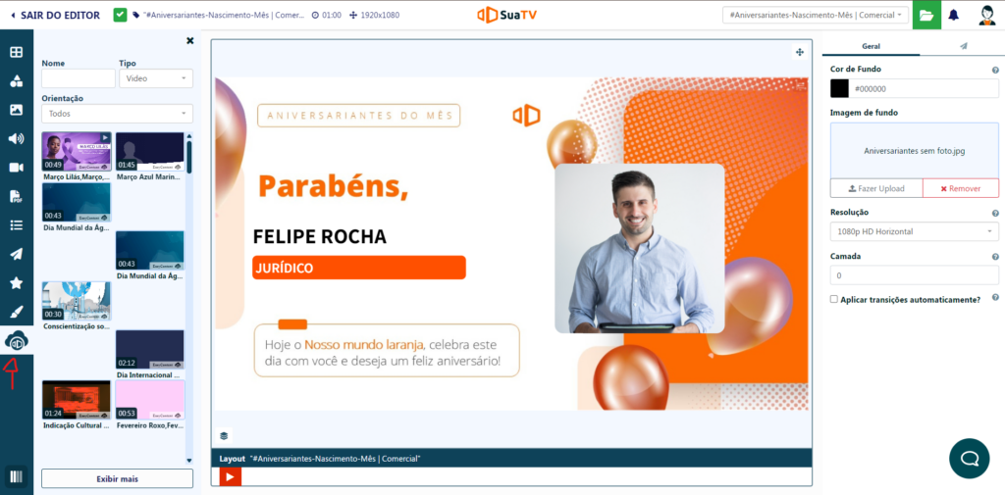Select the video camera icon in sidebar
Viewport: 1005px width, 495px height.
16,168
